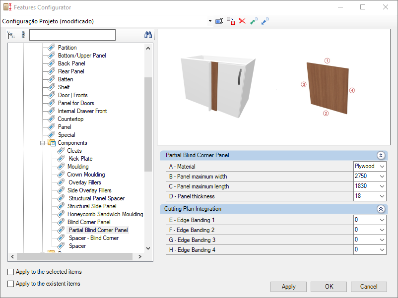Click the tag icon beside Crown Moulding

point(61,175)
